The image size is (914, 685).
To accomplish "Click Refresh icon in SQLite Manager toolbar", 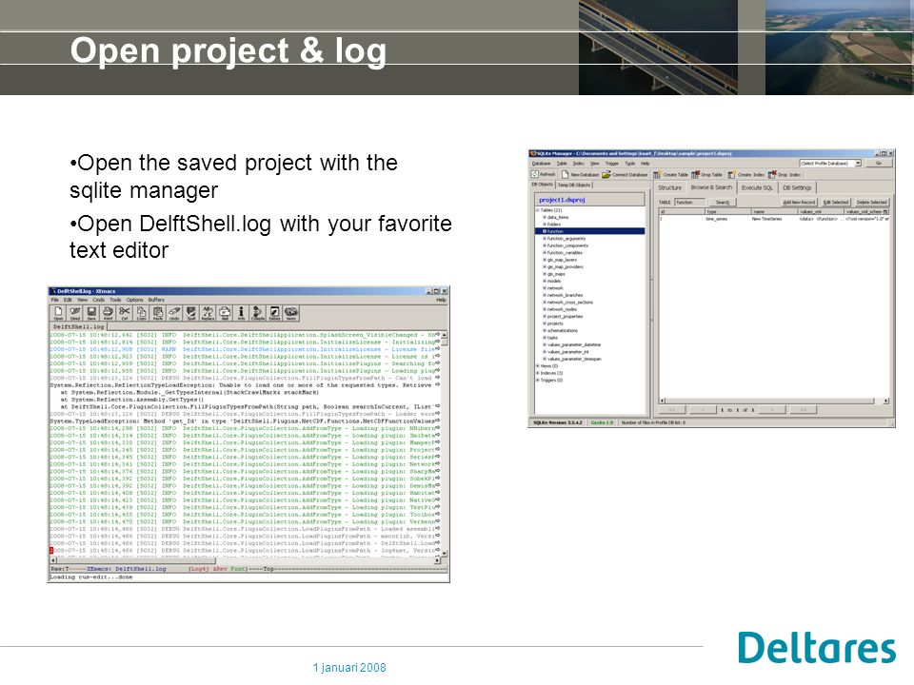I will (x=534, y=174).
